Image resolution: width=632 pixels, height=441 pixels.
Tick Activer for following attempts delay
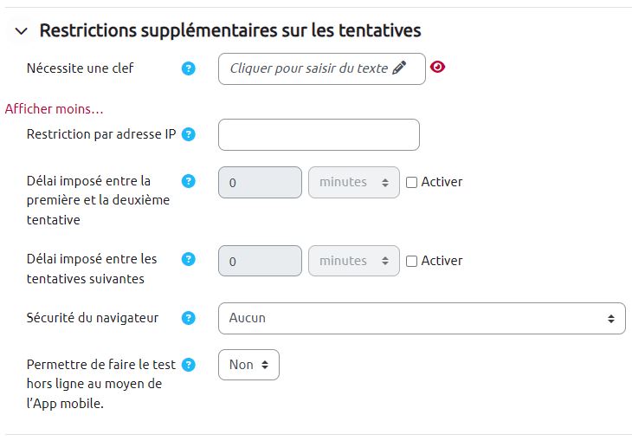412,261
